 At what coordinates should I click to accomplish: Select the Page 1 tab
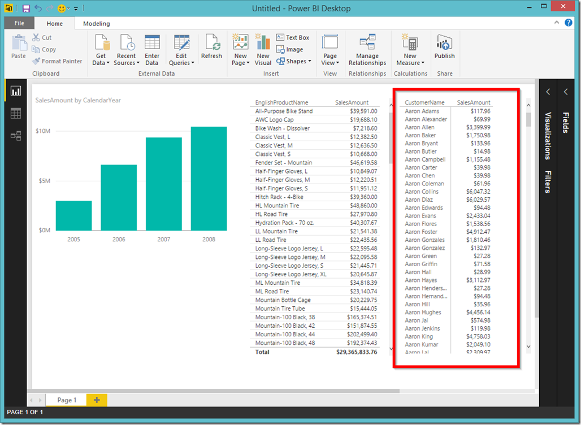66,400
